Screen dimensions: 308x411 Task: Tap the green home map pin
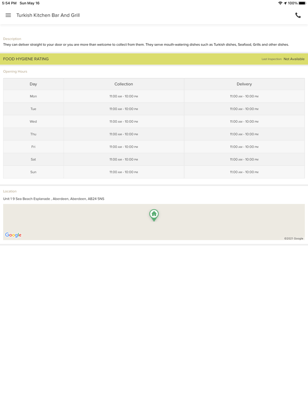(154, 215)
